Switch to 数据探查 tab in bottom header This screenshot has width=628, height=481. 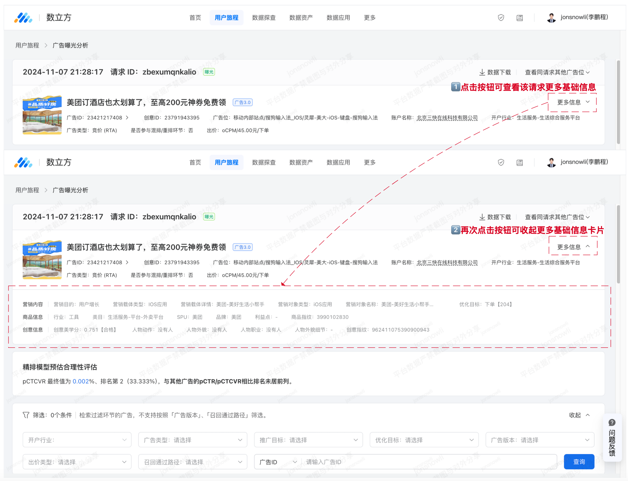tap(264, 162)
